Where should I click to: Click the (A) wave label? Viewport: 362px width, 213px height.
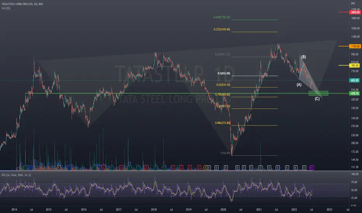point(299,85)
